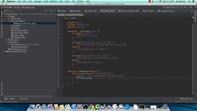The height and width of the screenshot is (111, 197).
Task: Click the Project panel horizontal scrollbar
Action: 28,96
